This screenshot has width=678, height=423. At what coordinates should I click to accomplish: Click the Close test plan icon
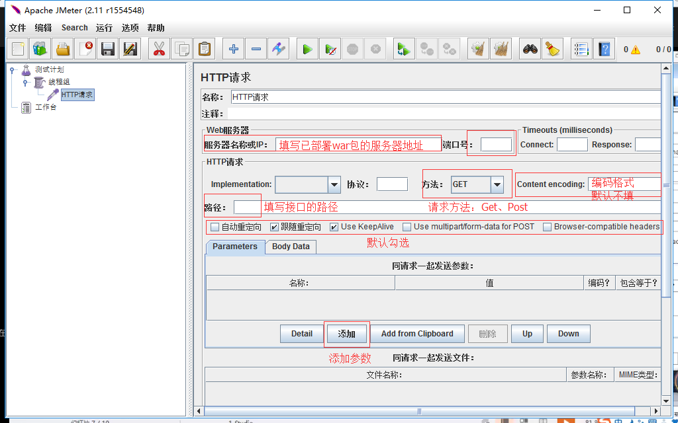coord(85,49)
